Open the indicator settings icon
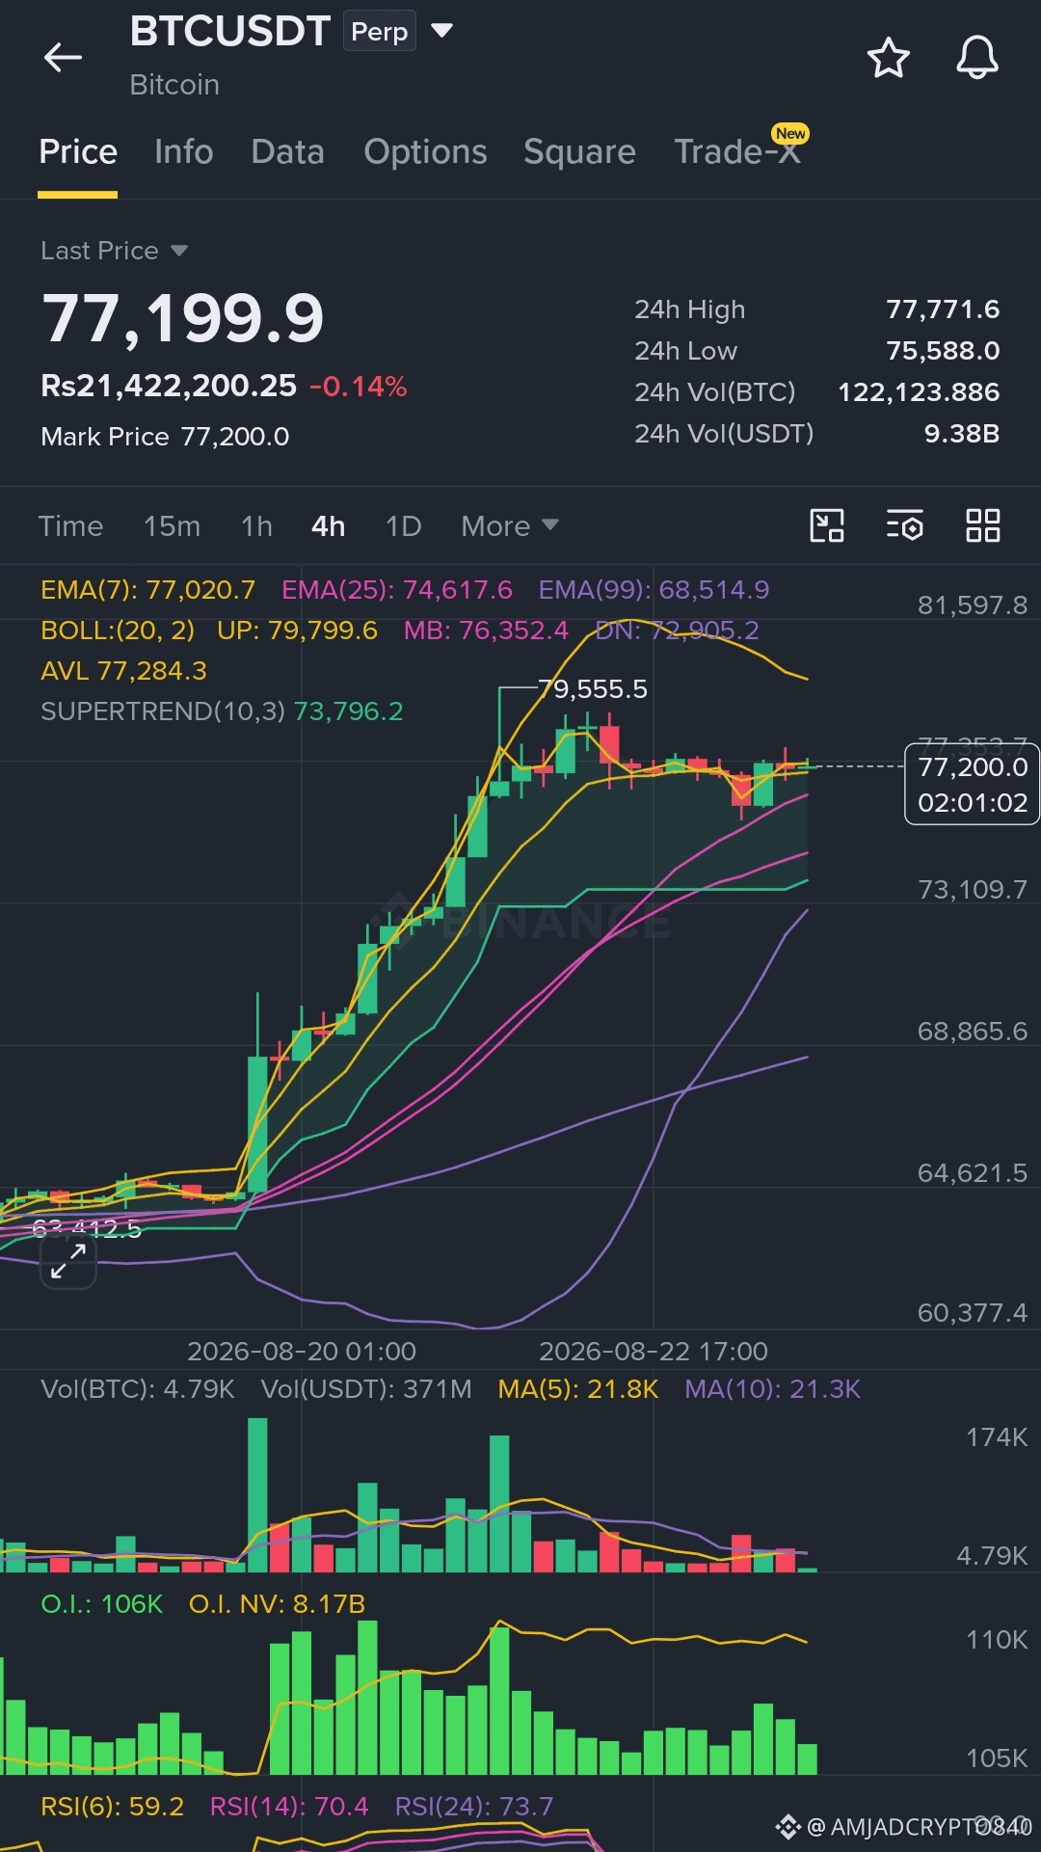 904,525
